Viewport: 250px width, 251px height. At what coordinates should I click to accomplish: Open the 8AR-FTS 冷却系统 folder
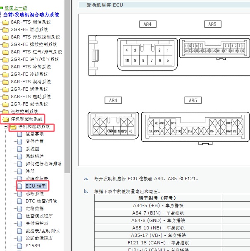click(x=31, y=67)
